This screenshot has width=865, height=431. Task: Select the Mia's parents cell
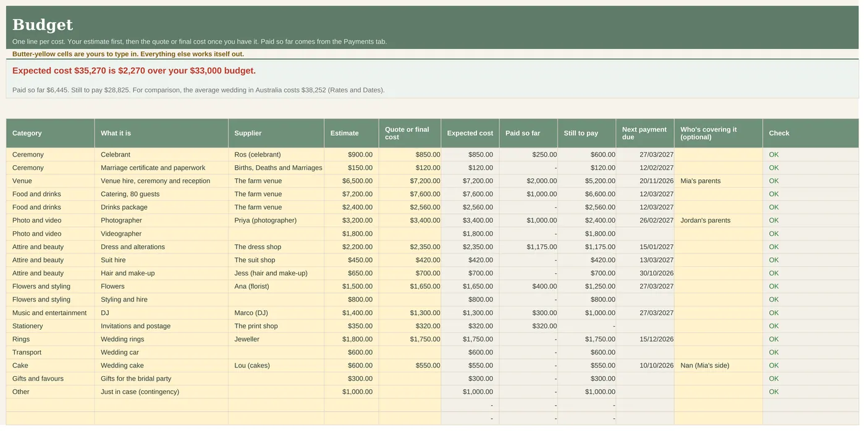tap(719, 181)
